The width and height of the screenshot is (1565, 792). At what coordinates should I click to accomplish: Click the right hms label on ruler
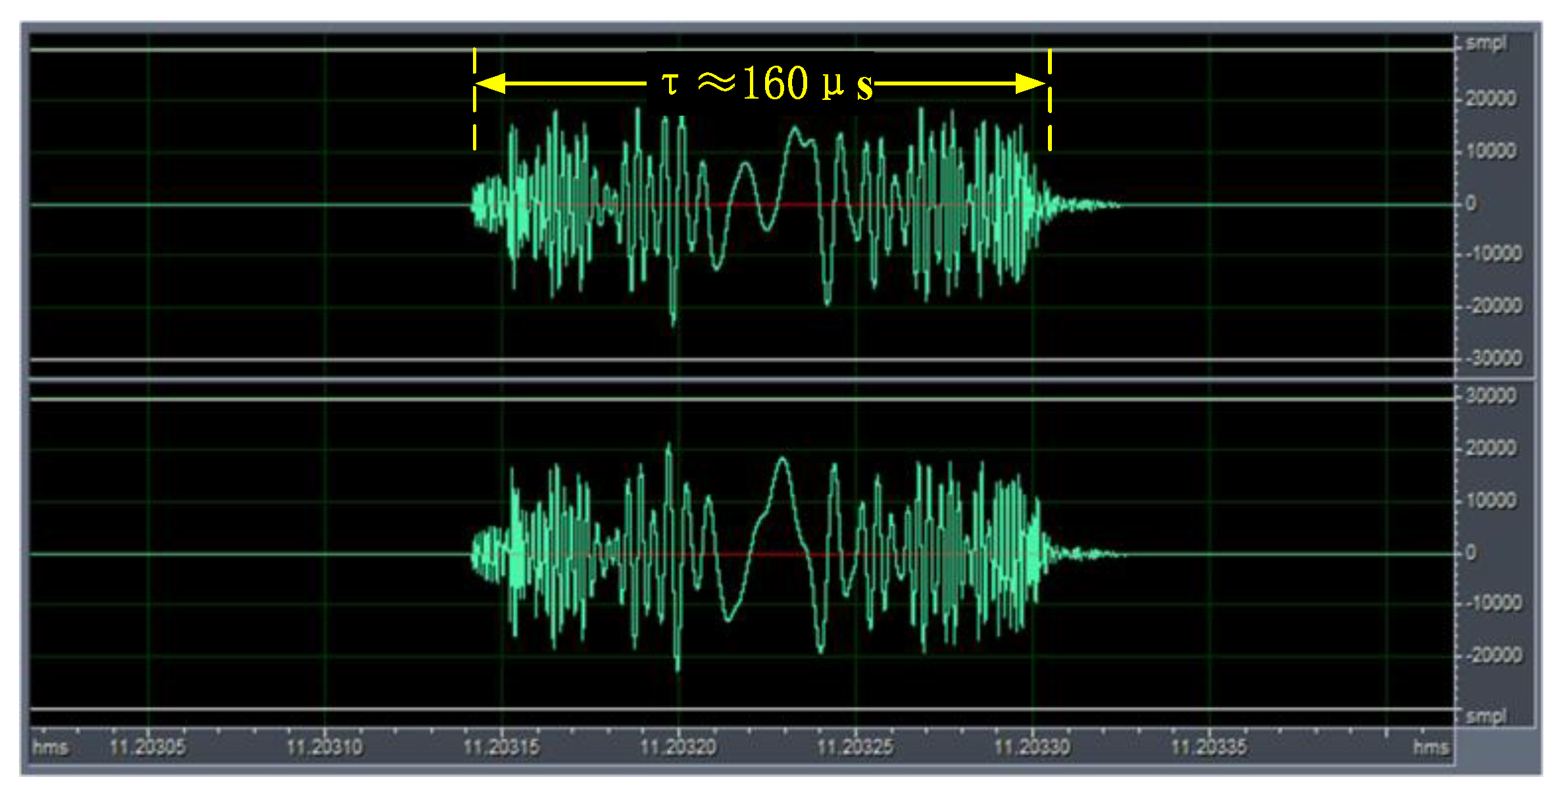pos(1431,747)
